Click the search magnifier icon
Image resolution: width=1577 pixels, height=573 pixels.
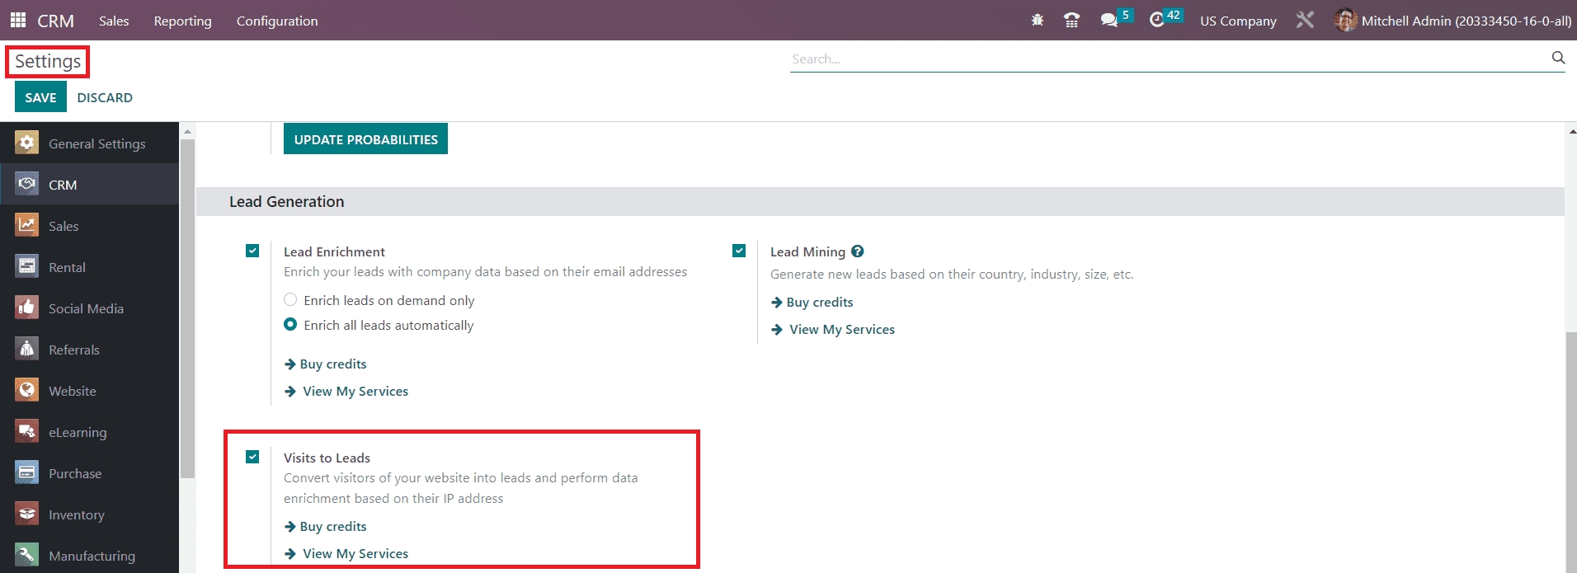point(1557,58)
